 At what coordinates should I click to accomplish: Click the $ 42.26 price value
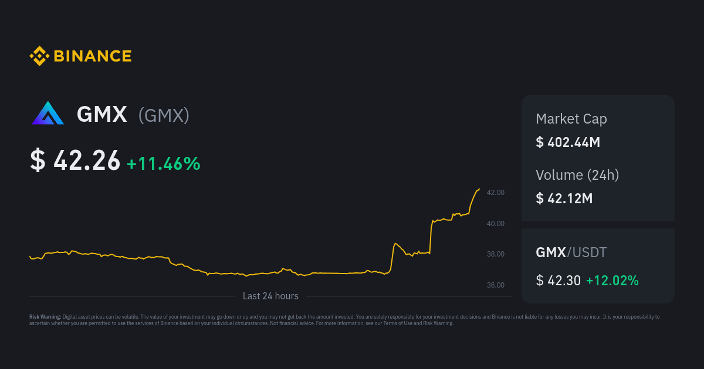pyautogui.click(x=75, y=160)
